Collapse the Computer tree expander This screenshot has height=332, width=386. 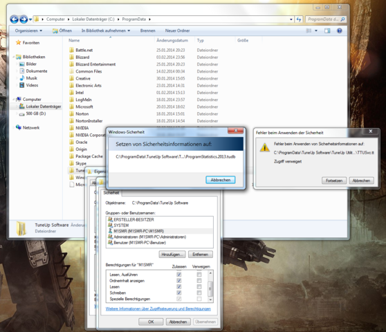click(x=14, y=100)
